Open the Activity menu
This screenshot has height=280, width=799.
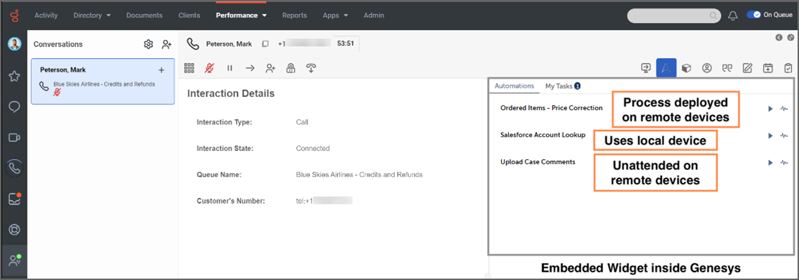click(x=46, y=15)
